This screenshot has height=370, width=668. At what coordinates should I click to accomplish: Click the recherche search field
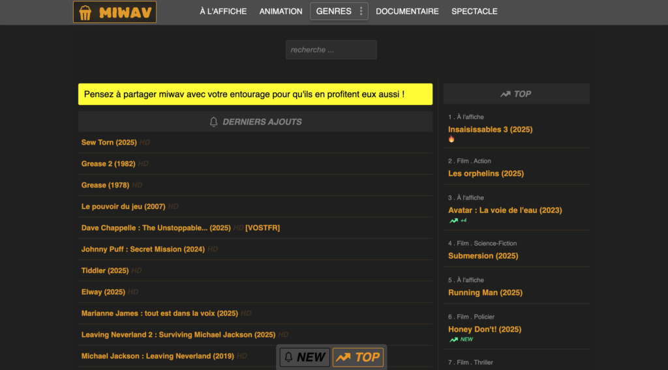click(331, 50)
